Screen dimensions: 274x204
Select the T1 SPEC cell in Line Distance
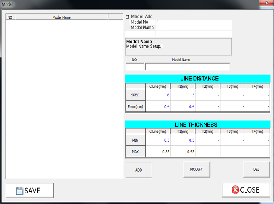tap(183, 95)
